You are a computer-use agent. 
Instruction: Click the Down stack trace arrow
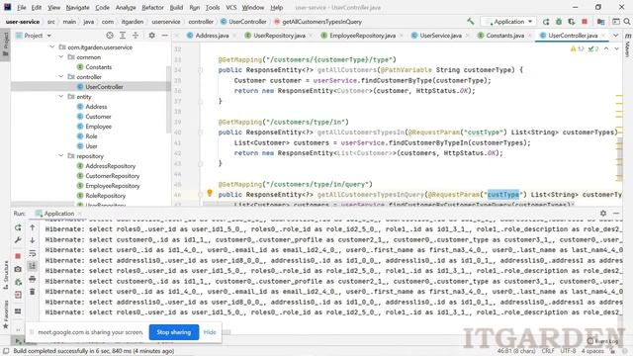33,240
